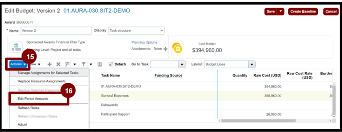Screen dimensions: 342x132
Task: Choose Manage Assignments for Selected Tasks
Action: (x=48, y=73)
